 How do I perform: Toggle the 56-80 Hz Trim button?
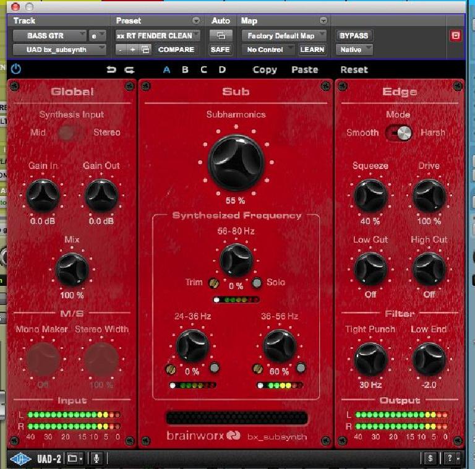214,283
